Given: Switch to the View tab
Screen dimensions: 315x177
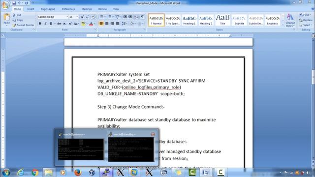Looking at the screenshot, I should click(x=116, y=9).
